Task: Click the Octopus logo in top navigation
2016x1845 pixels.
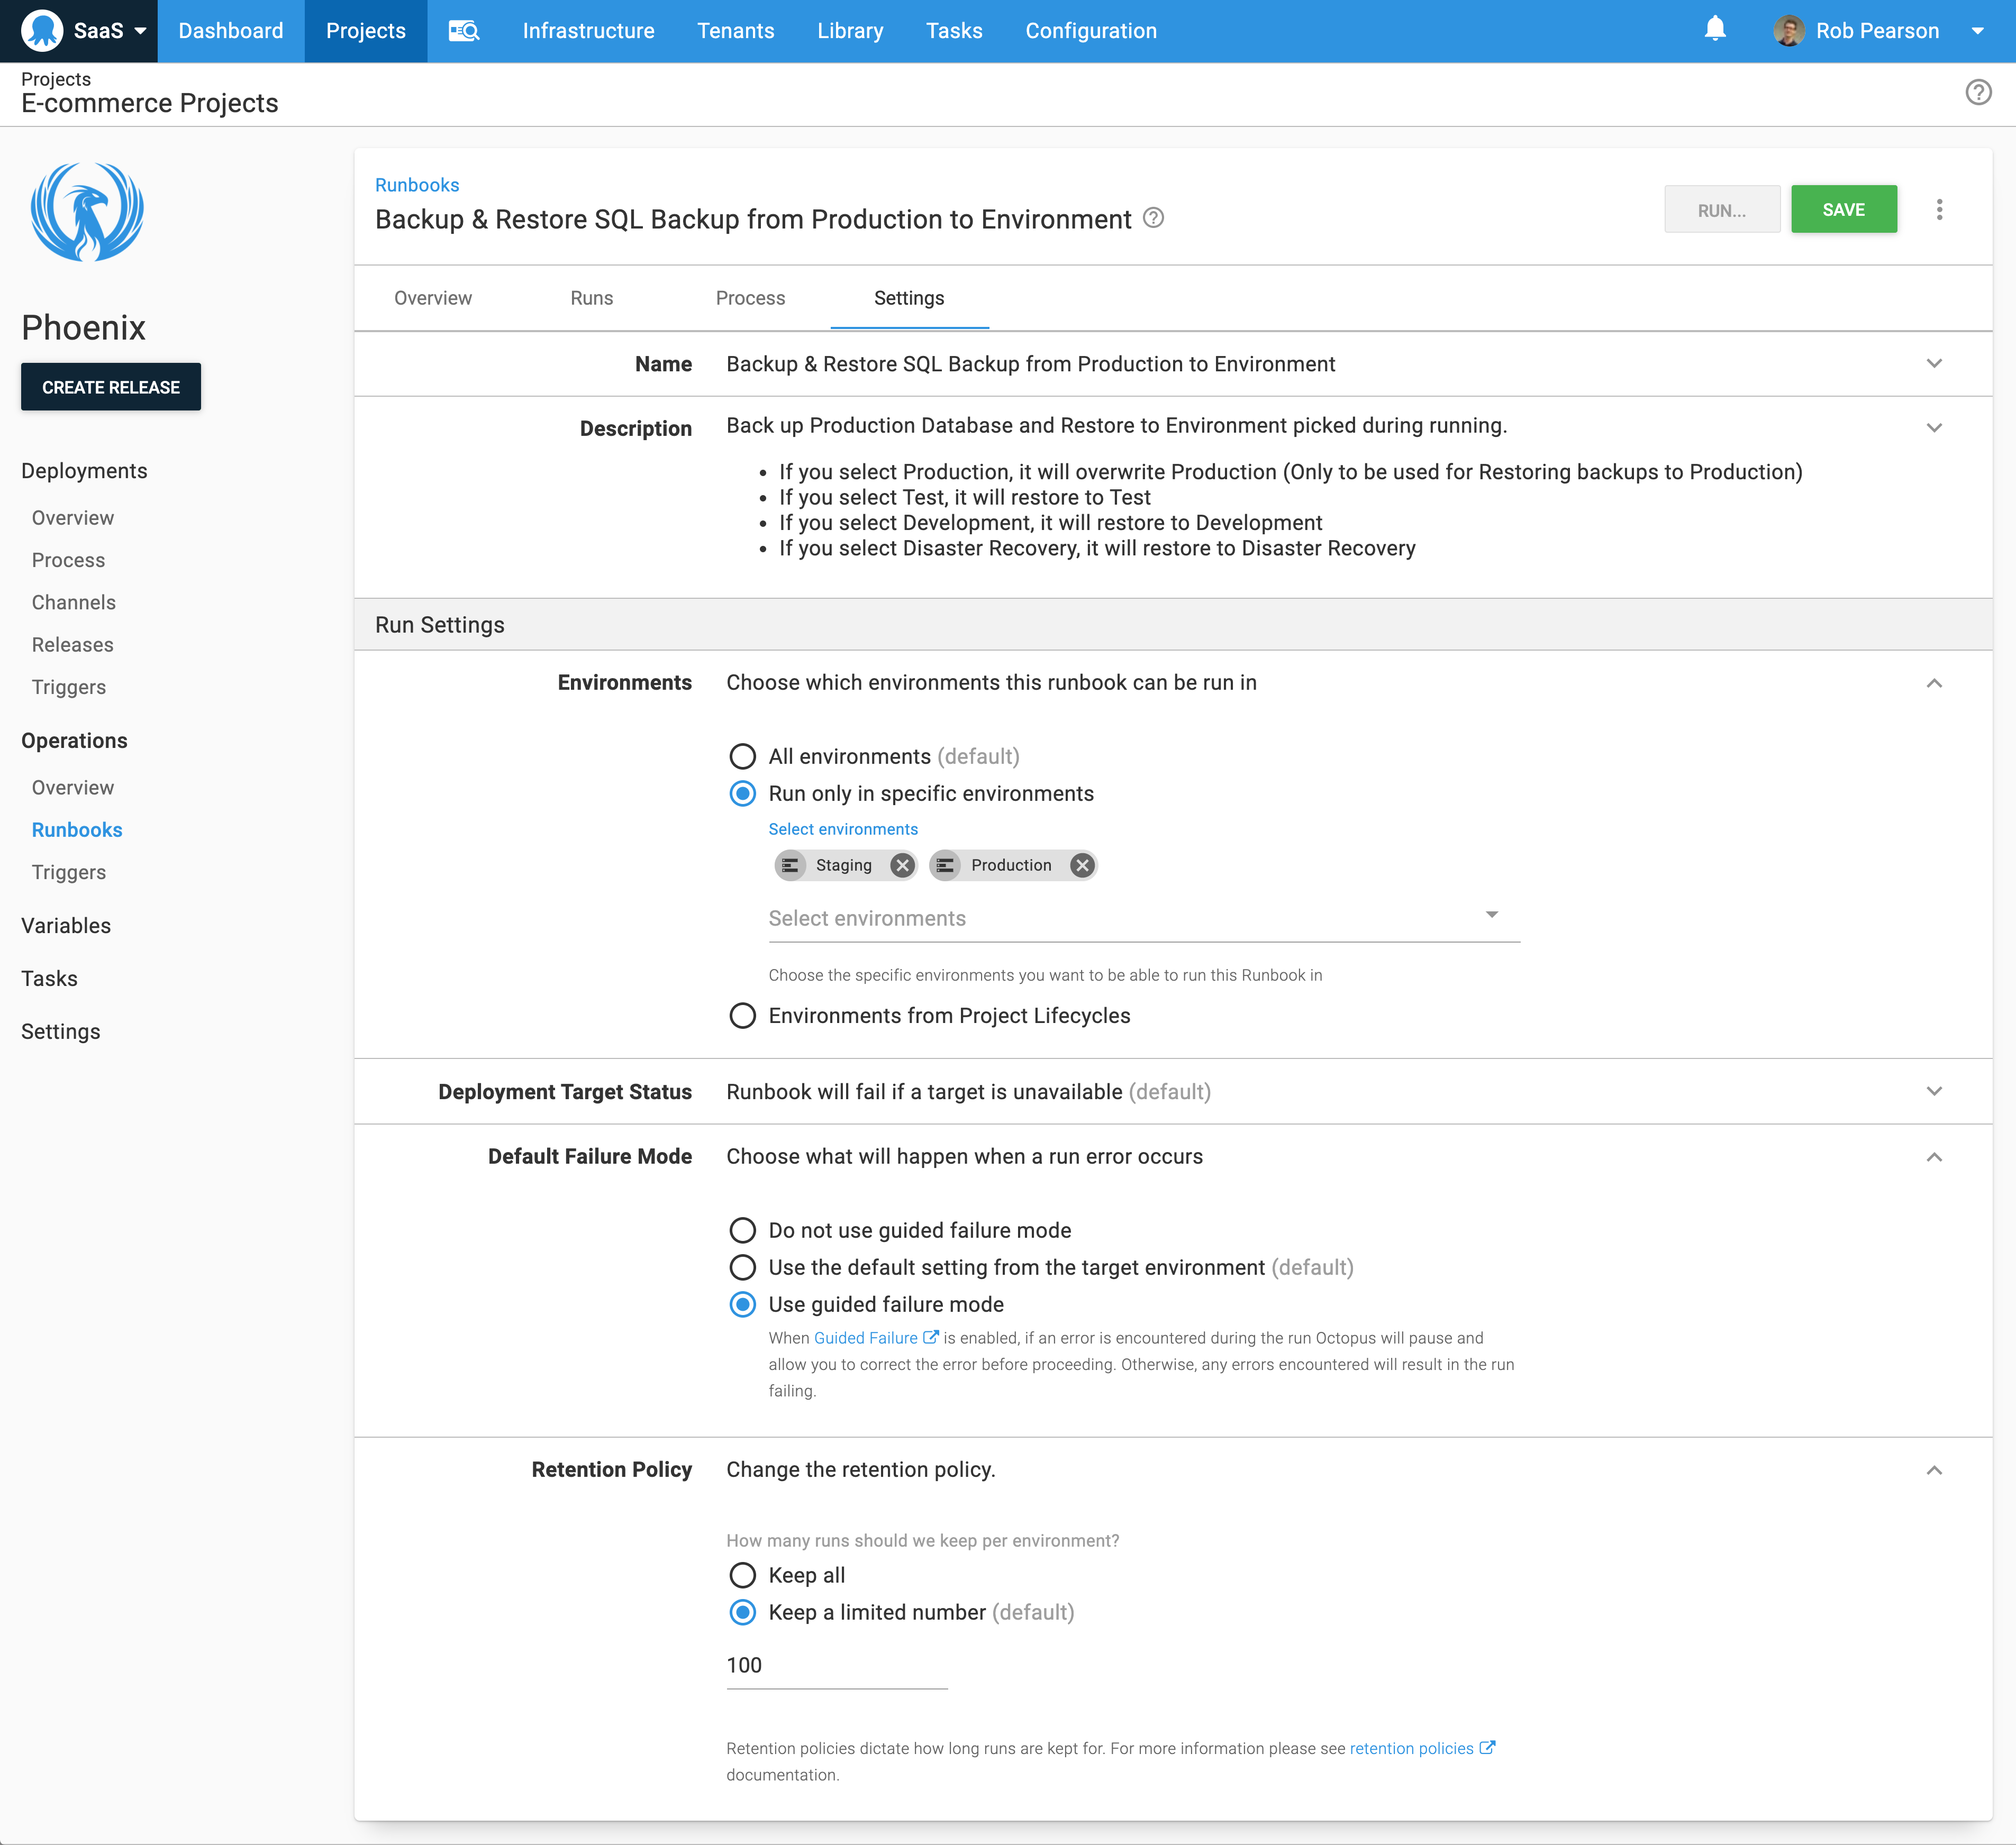Action: [x=42, y=30]
